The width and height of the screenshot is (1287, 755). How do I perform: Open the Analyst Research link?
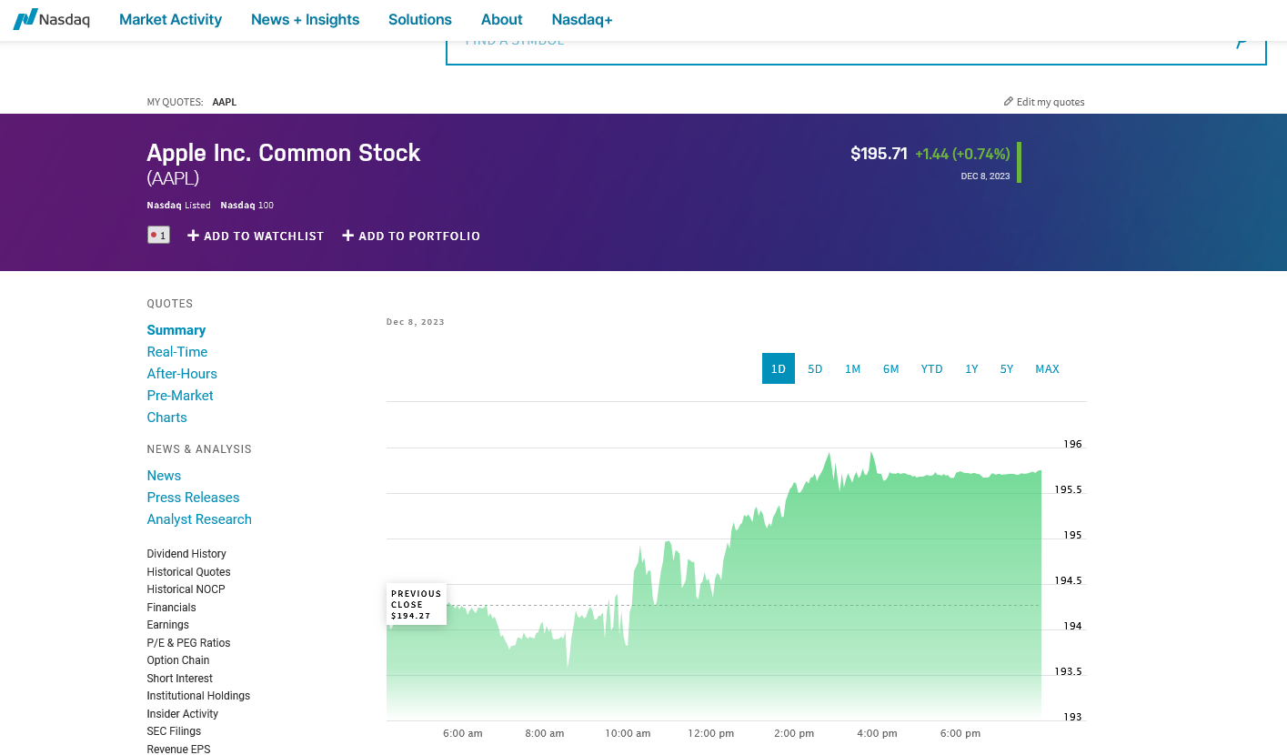point(199,519)
